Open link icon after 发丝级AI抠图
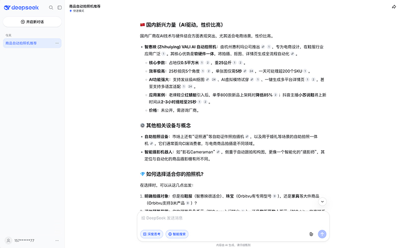This screenshot has width=397, height=248. tap(207, 79)
